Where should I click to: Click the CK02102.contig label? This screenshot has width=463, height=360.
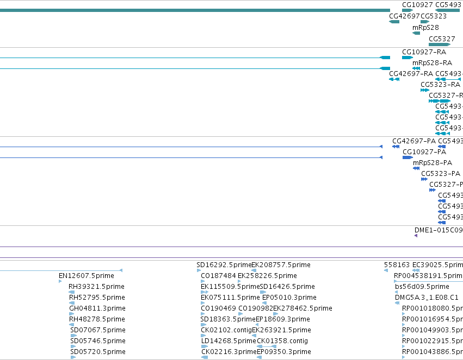pos(226,330)
